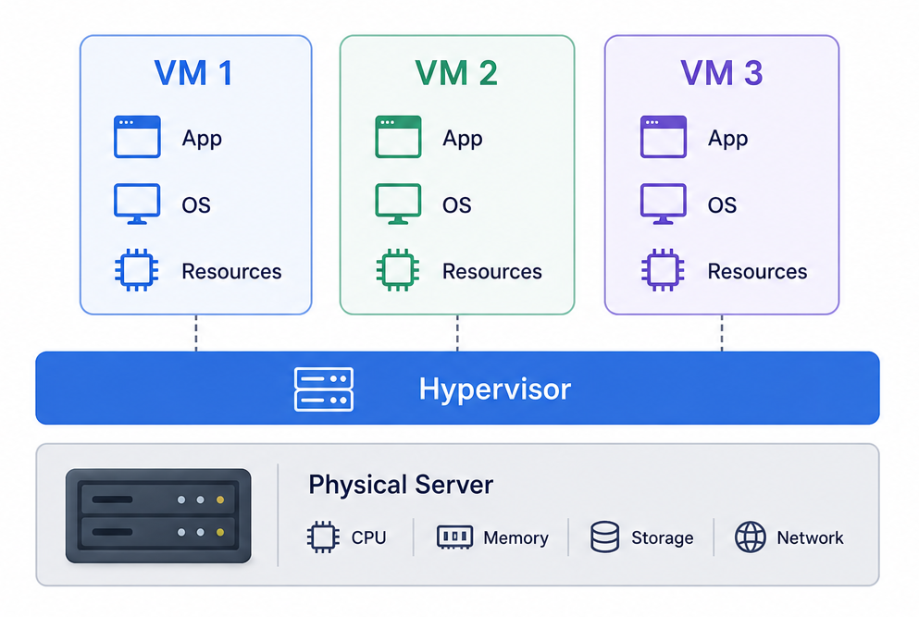The width and height of the screenshot is (919, 617).
Task: Click the Physical Server heading
Action: pos(401,485)
